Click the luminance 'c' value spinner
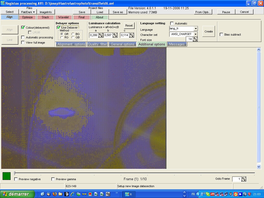 [132, 35]
